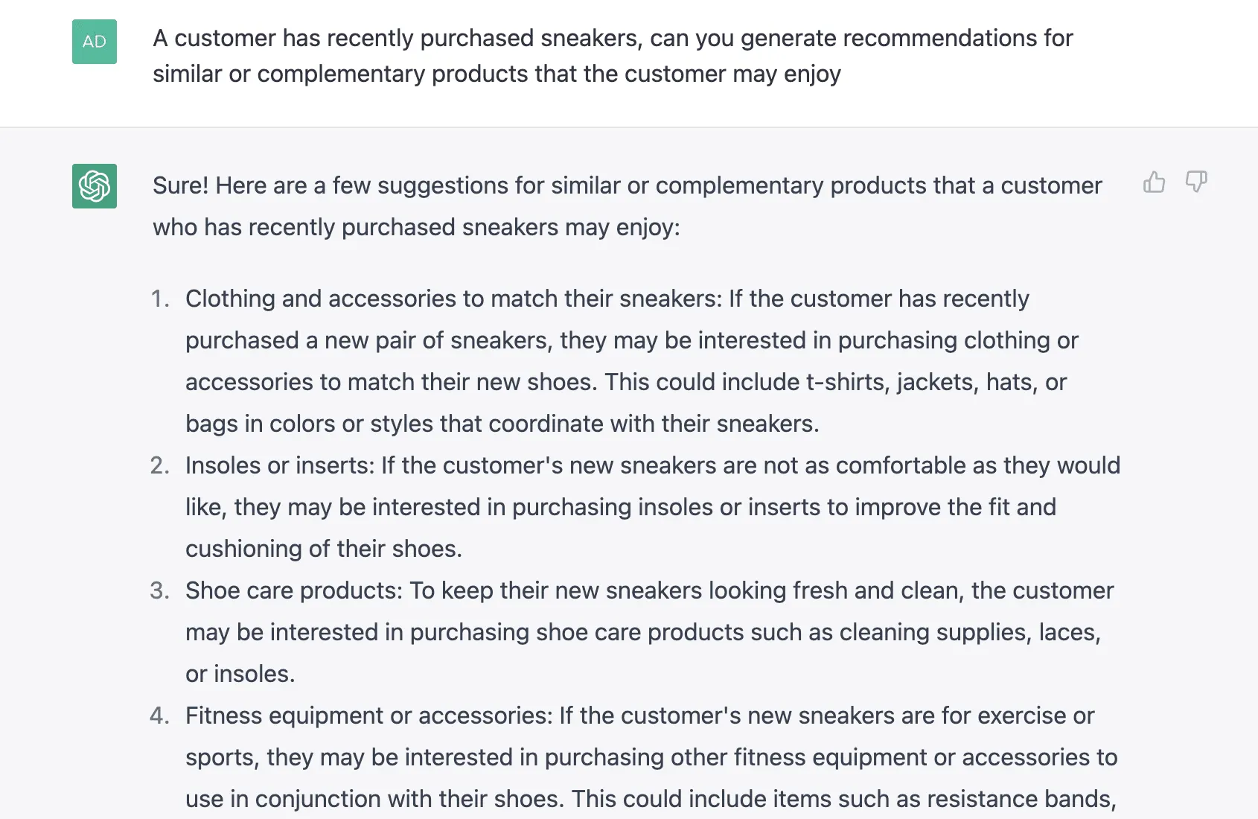Click the green AD user avatar
This screenshot has width=1258, height=819.
[95, 42]
